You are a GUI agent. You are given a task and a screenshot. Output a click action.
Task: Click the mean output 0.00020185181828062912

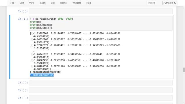[45, 72]
